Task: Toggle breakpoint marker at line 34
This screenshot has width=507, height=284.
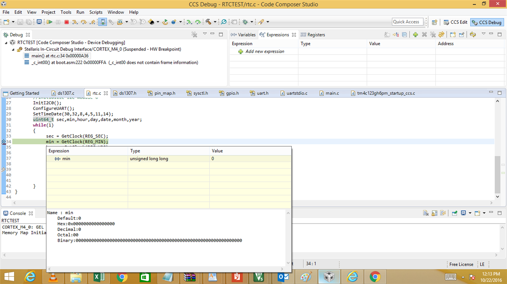Action: coord(3,142)
